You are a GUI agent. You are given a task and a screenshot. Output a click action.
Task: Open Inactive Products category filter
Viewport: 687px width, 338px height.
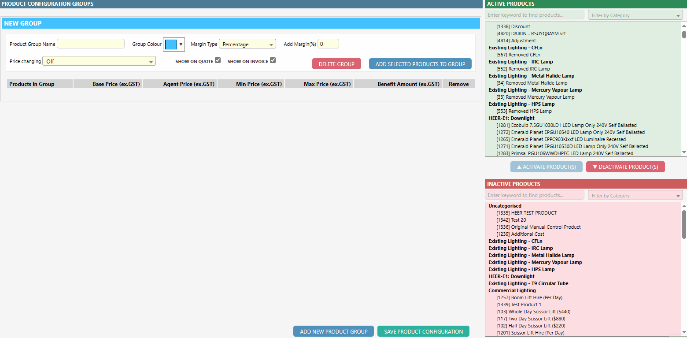click(x=635, y=195)
